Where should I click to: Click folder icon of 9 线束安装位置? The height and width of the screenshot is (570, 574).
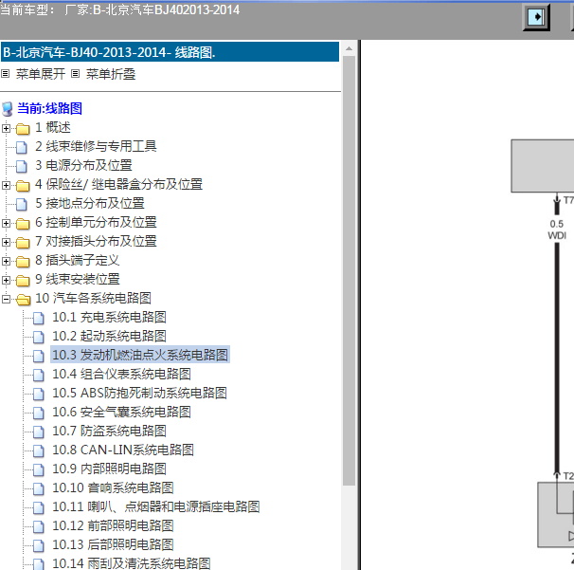point(23,281)
